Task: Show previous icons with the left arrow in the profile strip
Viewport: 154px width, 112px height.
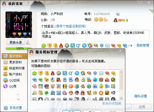Action: 129,45
